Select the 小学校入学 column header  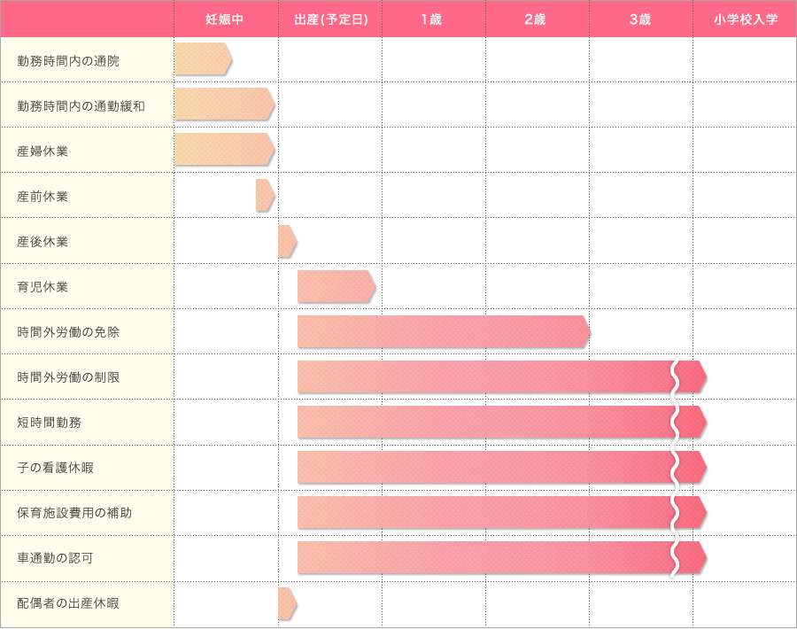point(746,19)
